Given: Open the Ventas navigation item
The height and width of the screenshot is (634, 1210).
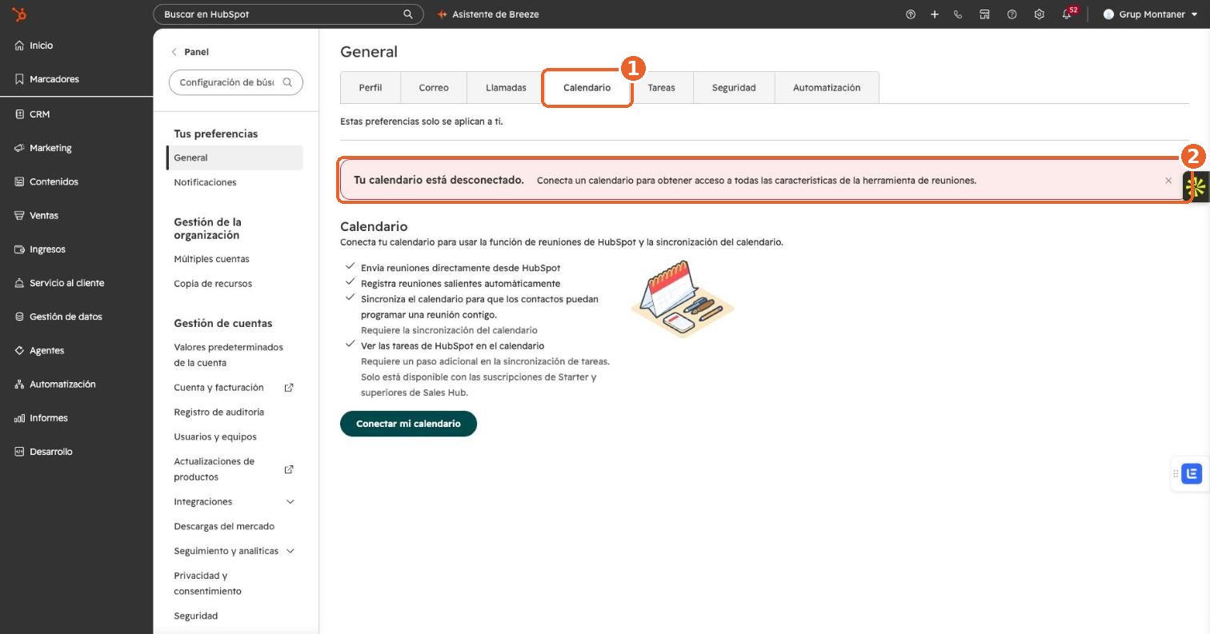Looking at the screenshot, I should point(36,215).
